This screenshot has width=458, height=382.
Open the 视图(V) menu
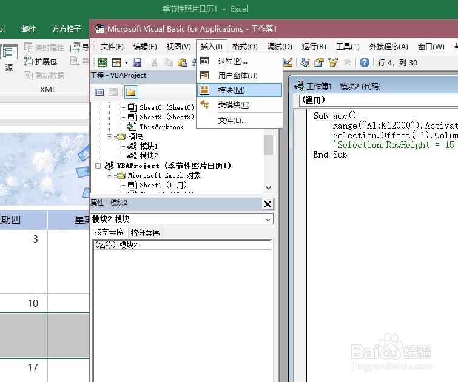click(x=178, y=47)
